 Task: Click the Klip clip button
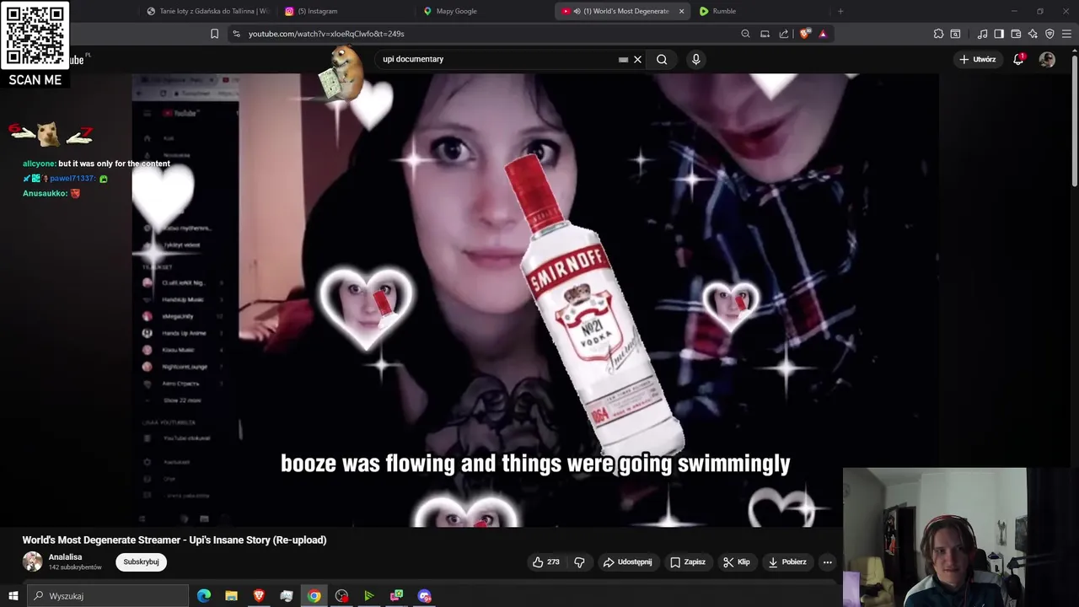[737, 561]
